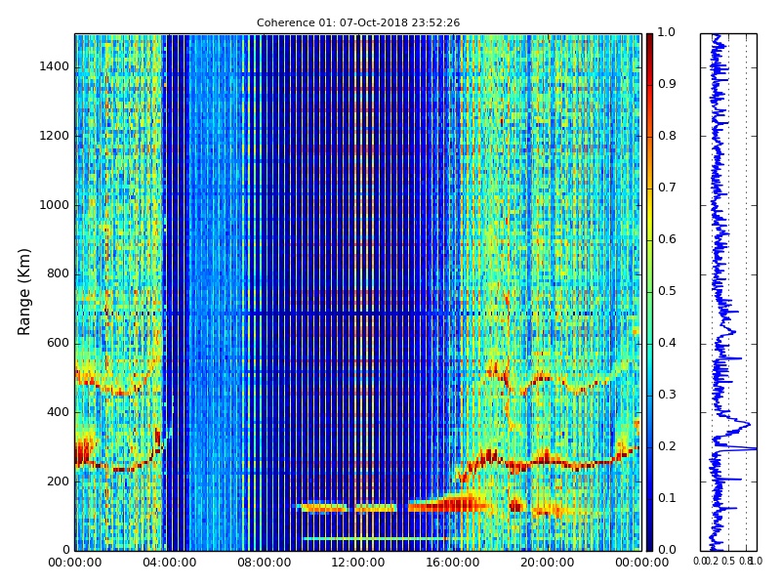Click the colorbar 0.5 label
781x586 pixels.
click(667, 291)
